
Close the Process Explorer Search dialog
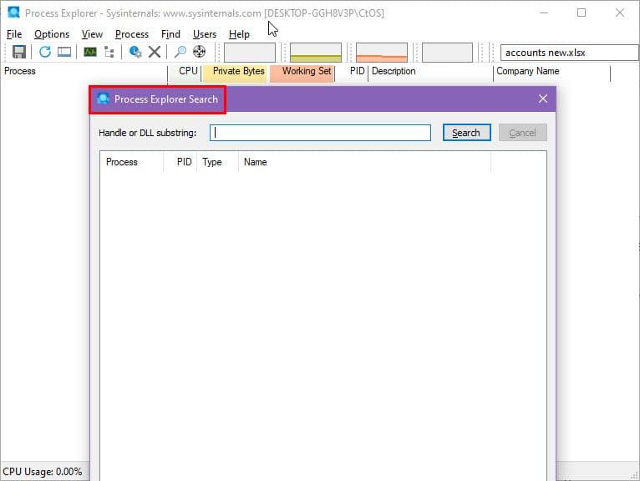pyautogui.click(x=542, y=99)
